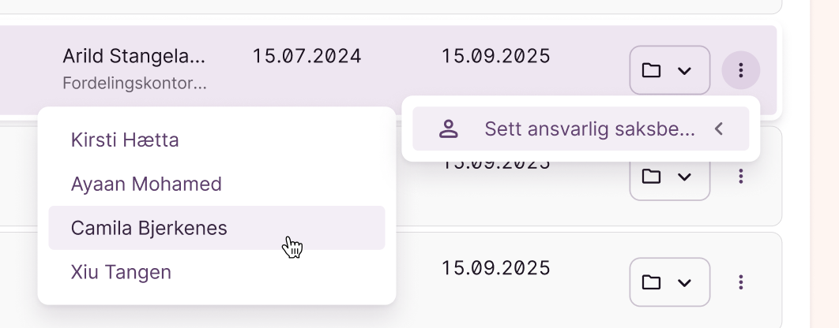
Task: Open the three-dot menu in the middle row
Action: pyautogui.click(x=740, y=177)
